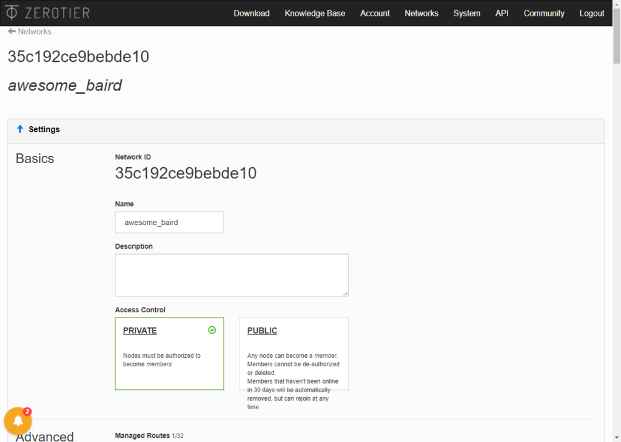Select the PUBLIC access control option
The height and width of the screenshot is (442, 621).
point(294,353)
